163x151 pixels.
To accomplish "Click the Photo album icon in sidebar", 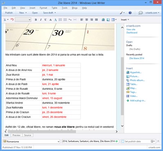I will point(128,80).
